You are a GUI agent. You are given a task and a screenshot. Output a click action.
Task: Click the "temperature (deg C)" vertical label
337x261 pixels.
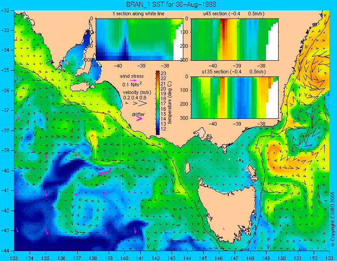170,103
